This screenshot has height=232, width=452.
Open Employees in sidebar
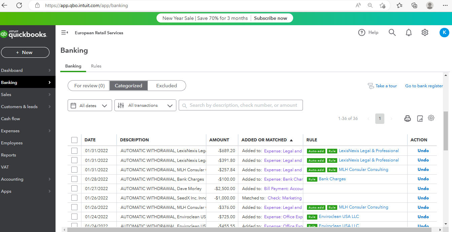[12, 143]
